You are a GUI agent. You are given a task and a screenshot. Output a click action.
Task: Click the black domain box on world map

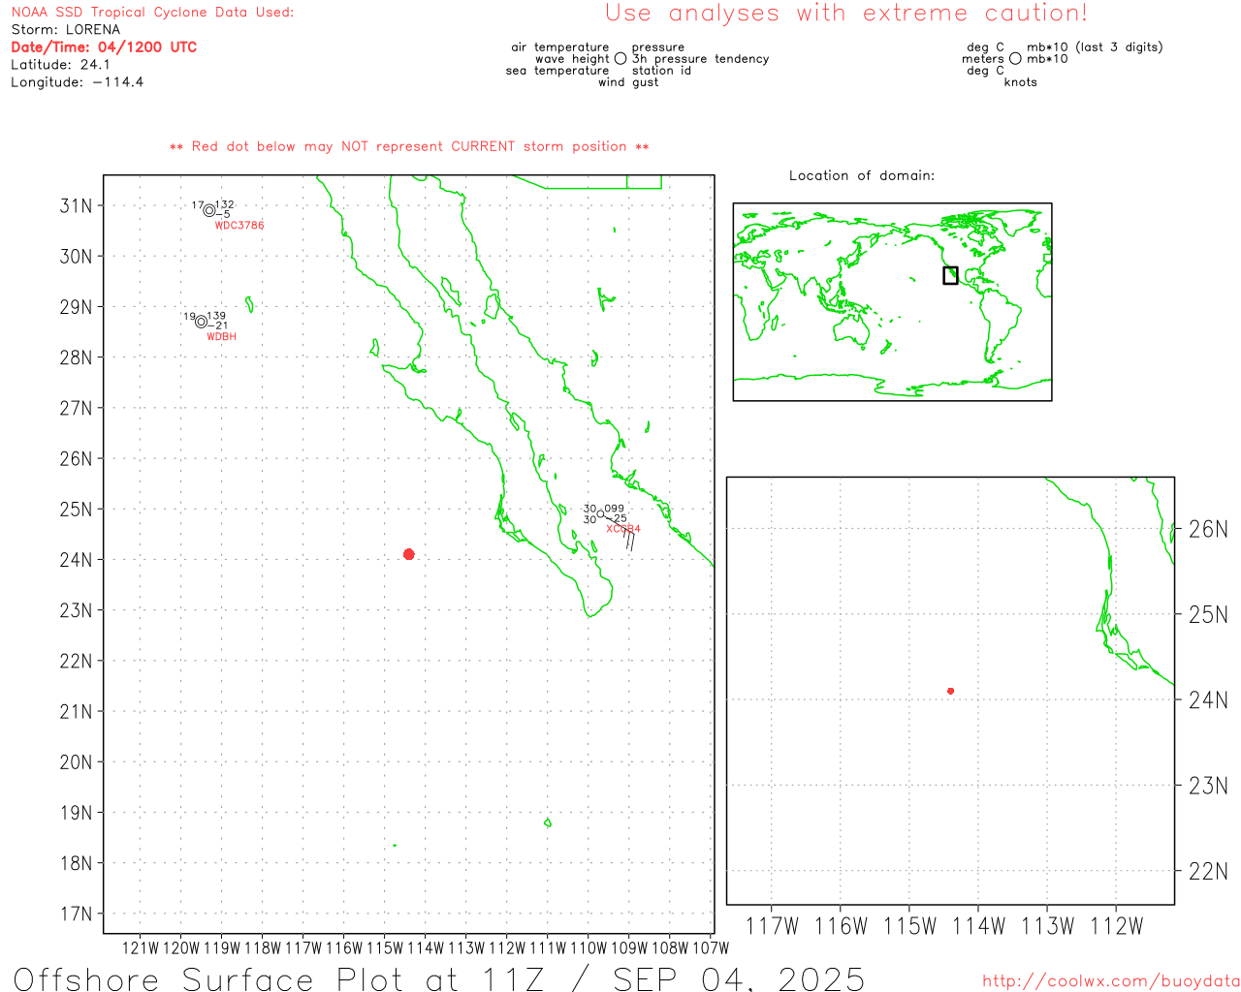point(950,275)
